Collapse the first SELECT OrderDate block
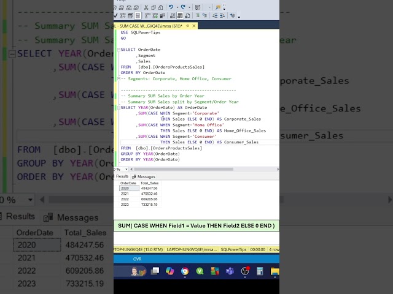393x294 pixels. pos(119,50)
